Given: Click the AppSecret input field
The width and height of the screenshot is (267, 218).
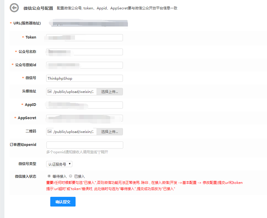Looking at the screenshot, I should click(84, 118).
